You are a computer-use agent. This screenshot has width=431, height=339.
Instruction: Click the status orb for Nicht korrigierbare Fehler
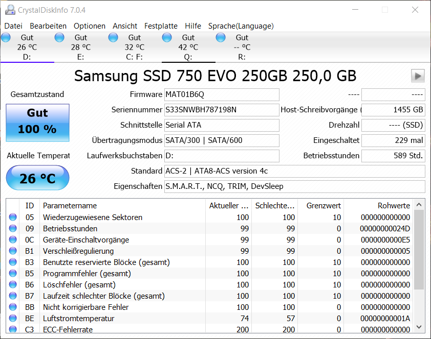(13, 307)
